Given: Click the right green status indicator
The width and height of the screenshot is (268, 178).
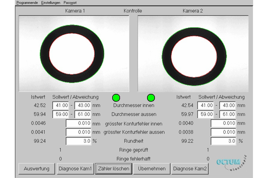Looking at the screenshot, I should click(x=151, y=98).
